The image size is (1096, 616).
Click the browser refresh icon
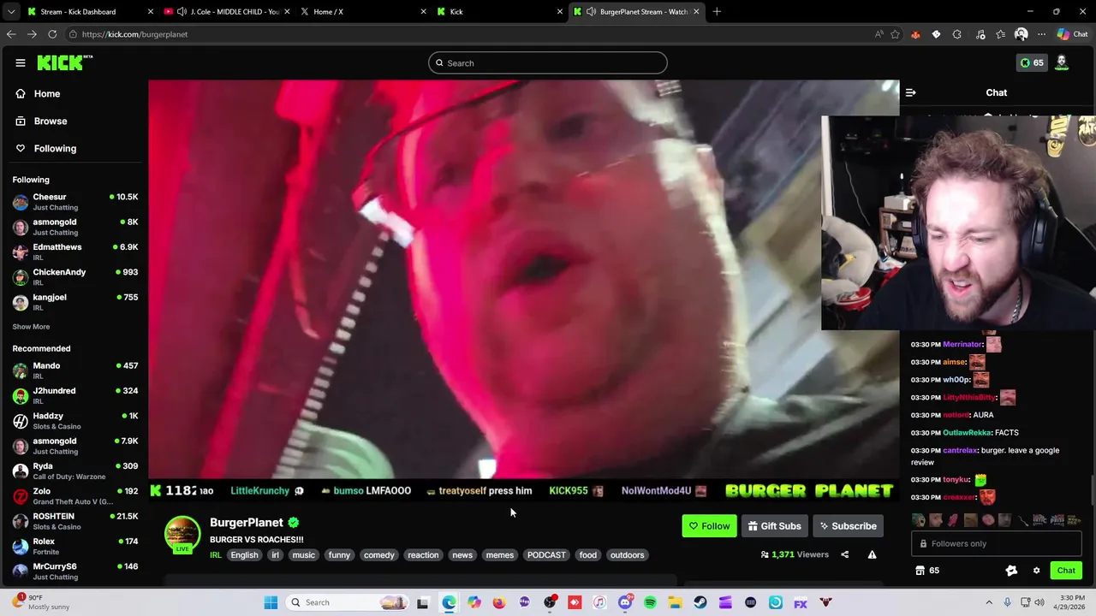click(52, 34)
